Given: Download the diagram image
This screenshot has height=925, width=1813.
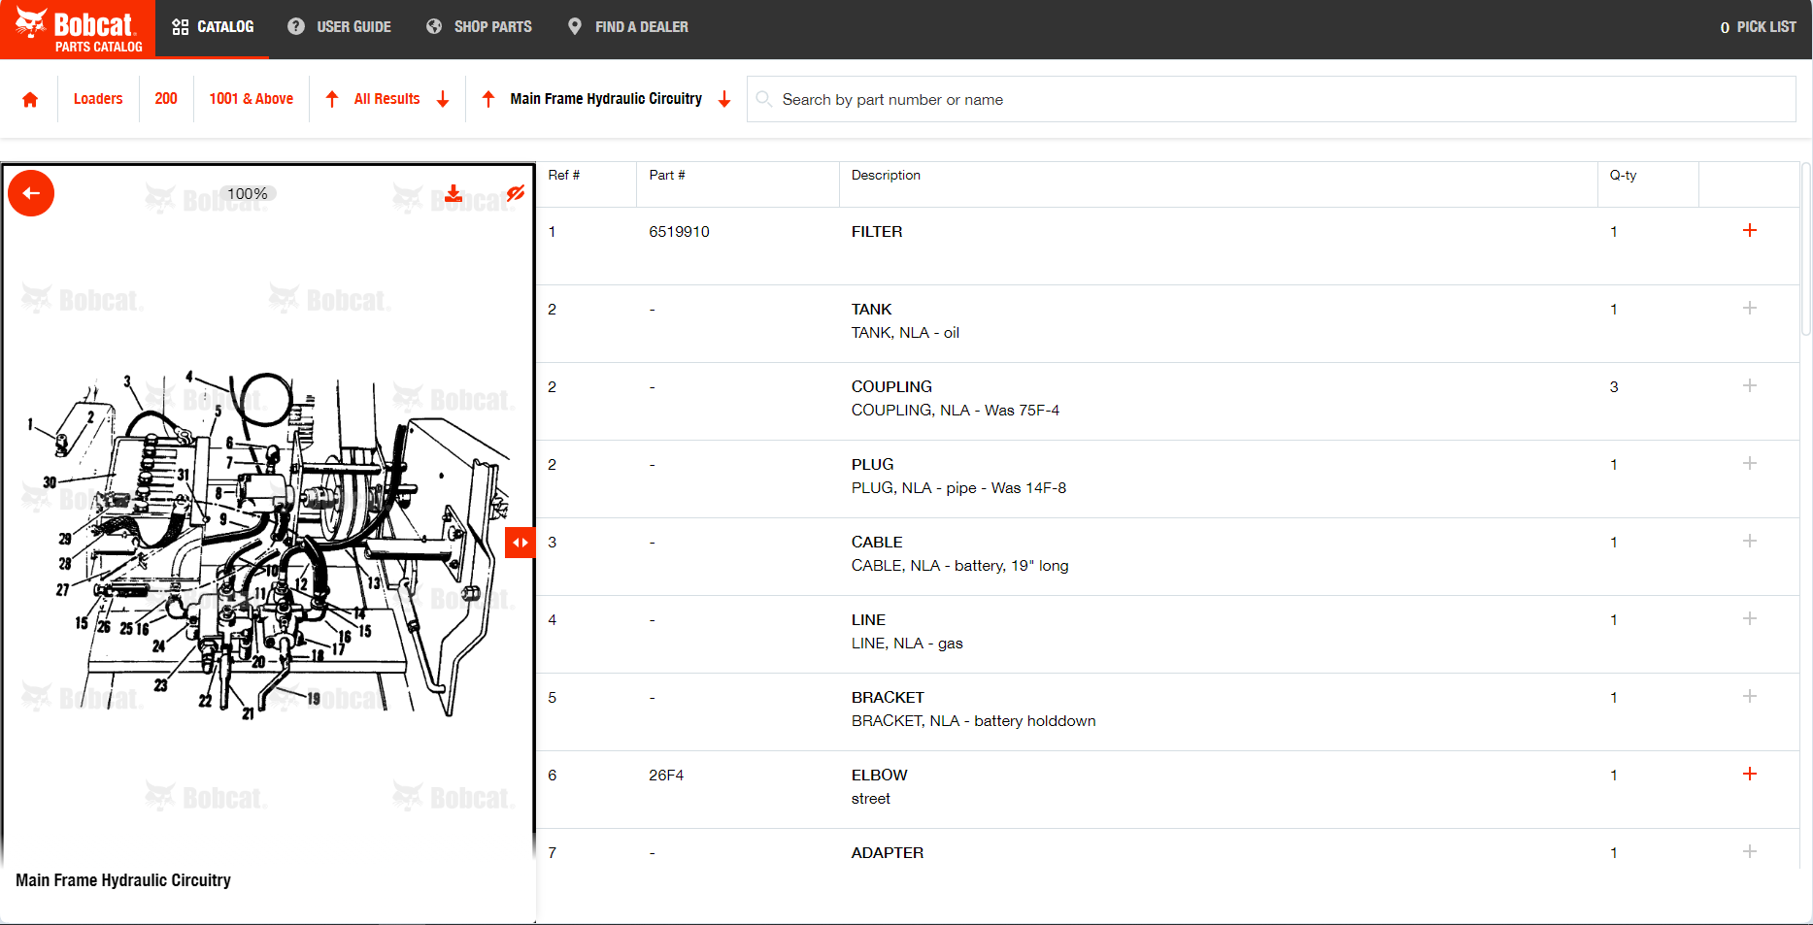Looking at the screenshot, I should click(453, 193).
